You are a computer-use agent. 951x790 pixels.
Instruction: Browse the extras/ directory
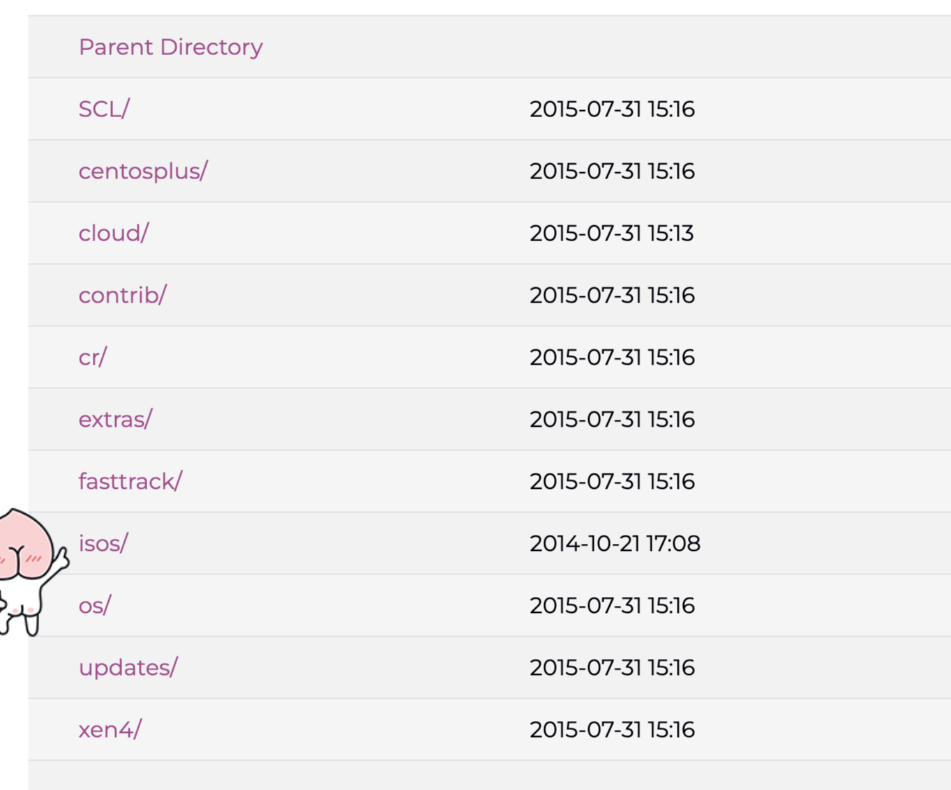115,419
